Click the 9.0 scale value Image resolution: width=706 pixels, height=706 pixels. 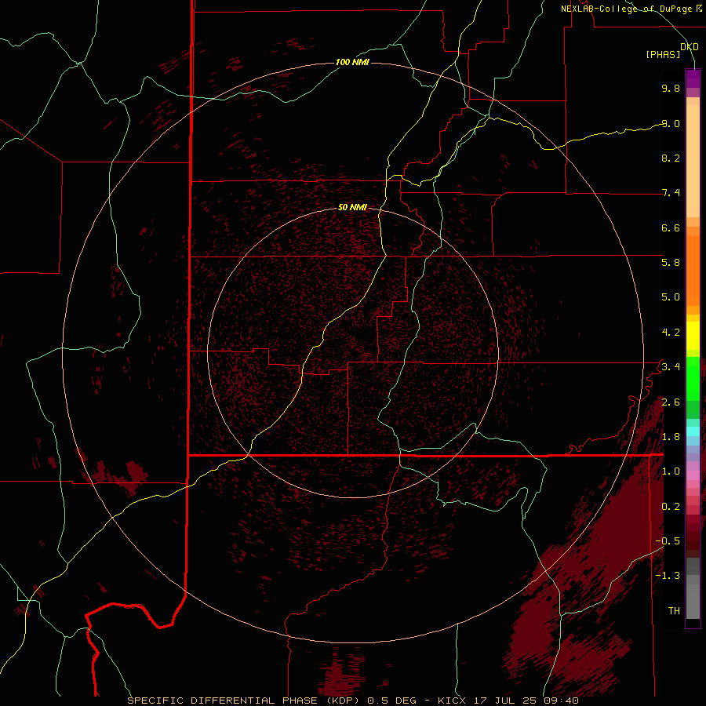(671, 123)
